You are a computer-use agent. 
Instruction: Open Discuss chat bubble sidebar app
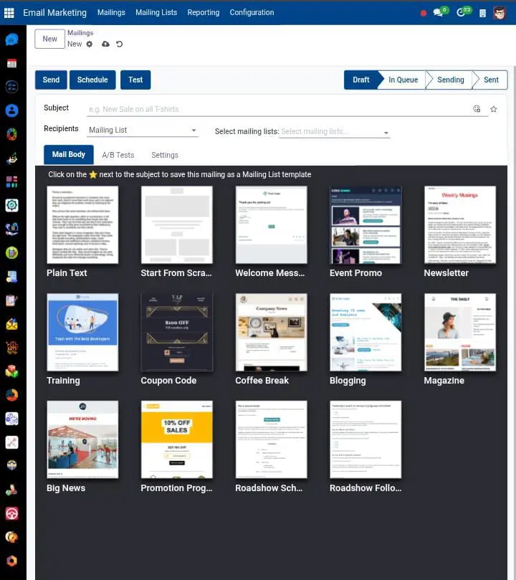12,39
